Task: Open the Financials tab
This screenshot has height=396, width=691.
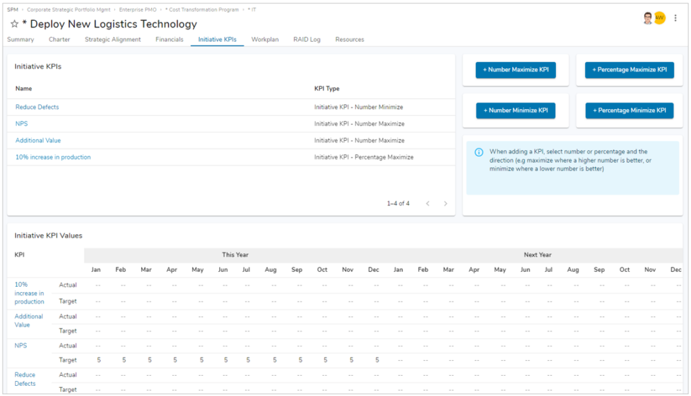Action: [x=169, y=39]
